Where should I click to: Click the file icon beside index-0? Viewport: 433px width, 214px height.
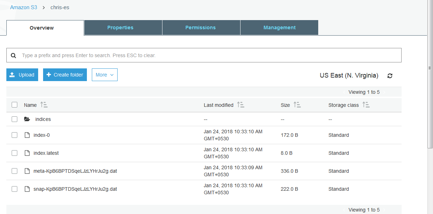click(27, 135)
